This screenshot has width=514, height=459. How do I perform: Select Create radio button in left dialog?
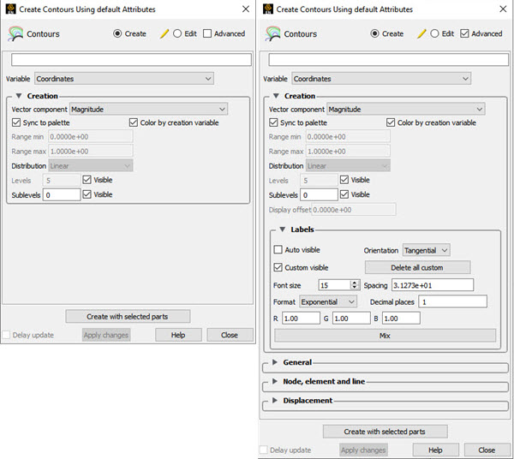(x=117, y=33)
